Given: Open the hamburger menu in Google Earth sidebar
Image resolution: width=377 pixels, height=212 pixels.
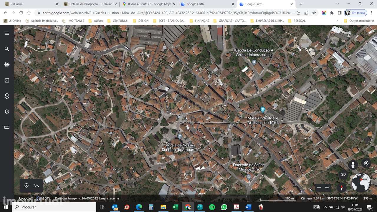Looking at the screenshot, I should (7, 33).
